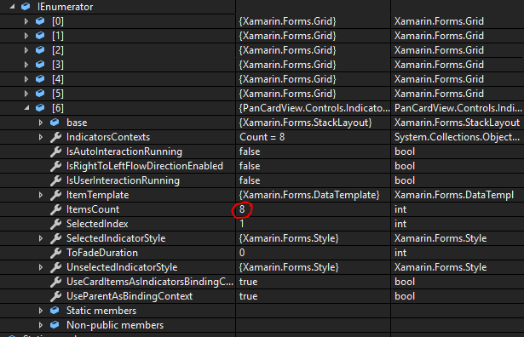Click the cube icon of [1]
524x337 pixels.
click(x=40, y=36)
